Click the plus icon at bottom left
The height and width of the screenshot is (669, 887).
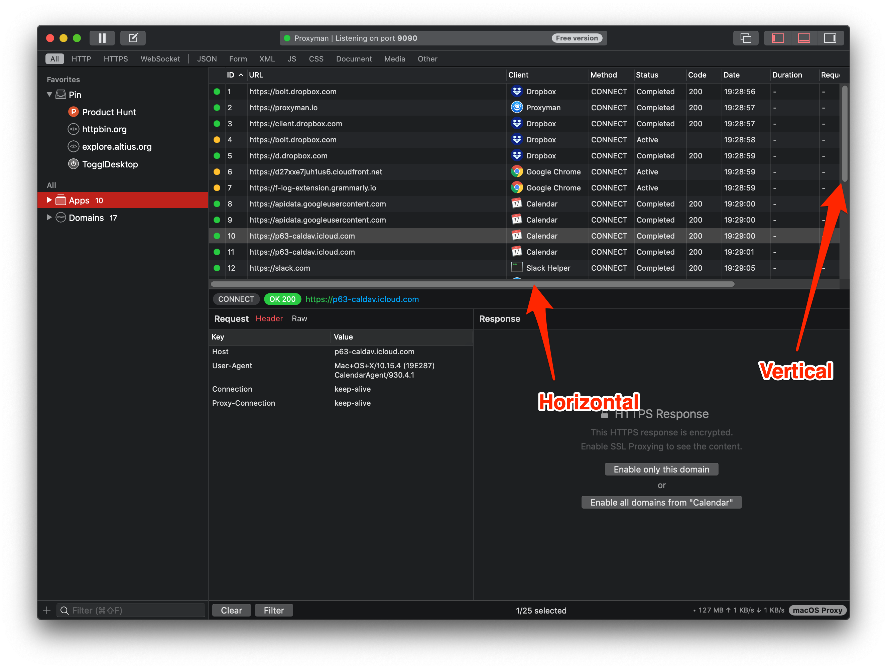click(47, 610)
